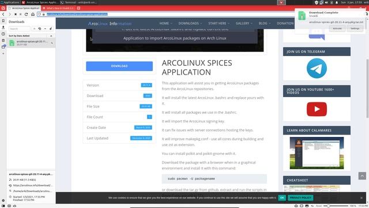
Task: Click the download source URL link in details
Action: [x=33, y=185]
